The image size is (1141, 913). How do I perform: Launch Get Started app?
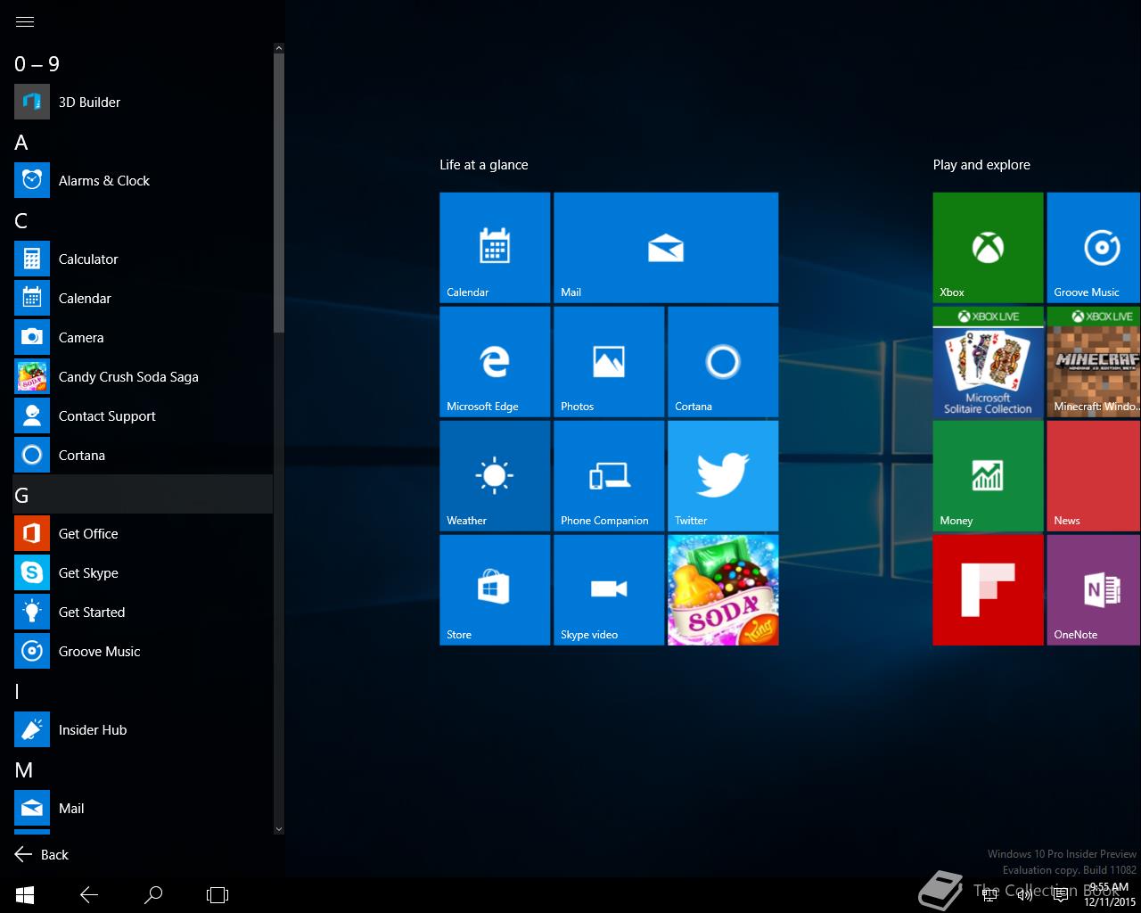coord(143,612)
